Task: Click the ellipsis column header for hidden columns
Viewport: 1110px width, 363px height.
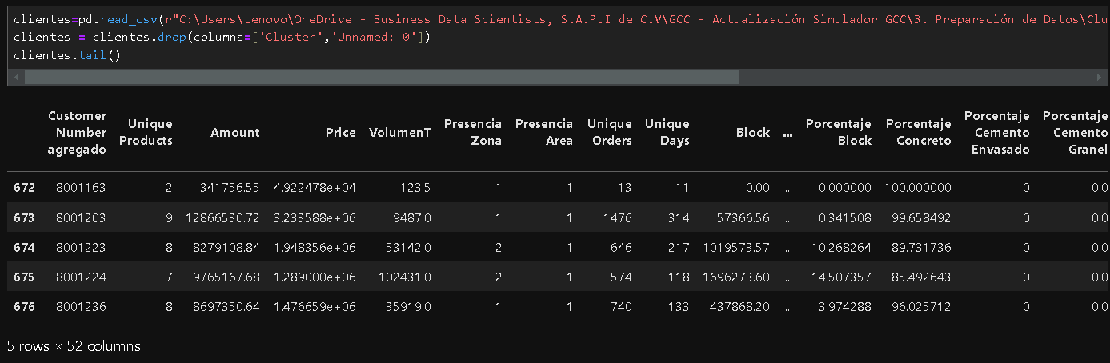Action: point(787,133)
